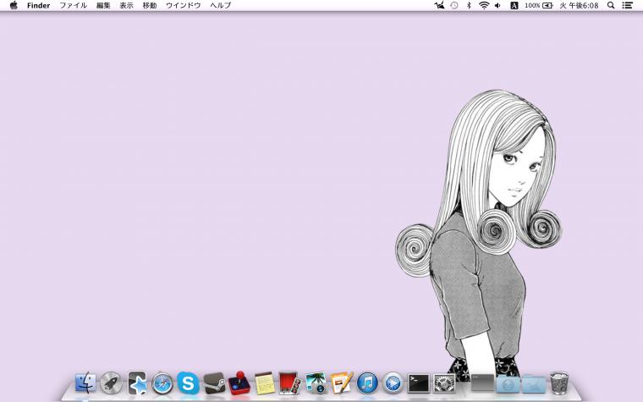Open the Downloads folder stack in Dock
Screen dimensions: 643x402
point(508,384)
